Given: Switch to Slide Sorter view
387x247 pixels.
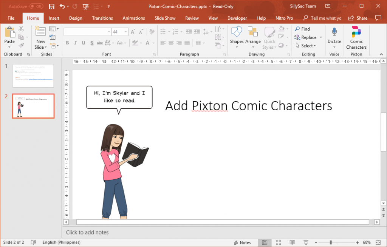Looking at the screenshot, I should coord(278,242).
